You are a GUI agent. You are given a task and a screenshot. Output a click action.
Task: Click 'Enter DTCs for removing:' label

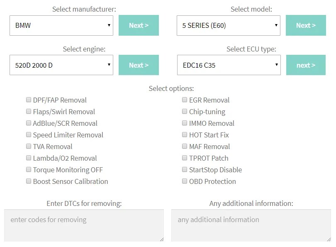84,203
